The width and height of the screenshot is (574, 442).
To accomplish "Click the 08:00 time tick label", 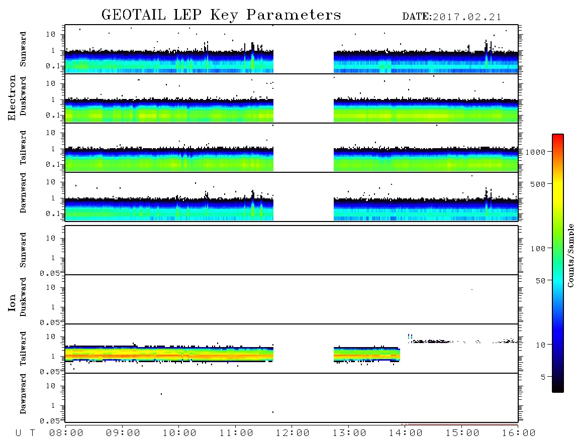I will [x=66, y=433].
